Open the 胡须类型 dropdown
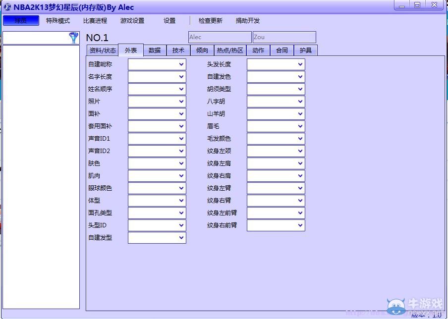 tap(276, 89)
